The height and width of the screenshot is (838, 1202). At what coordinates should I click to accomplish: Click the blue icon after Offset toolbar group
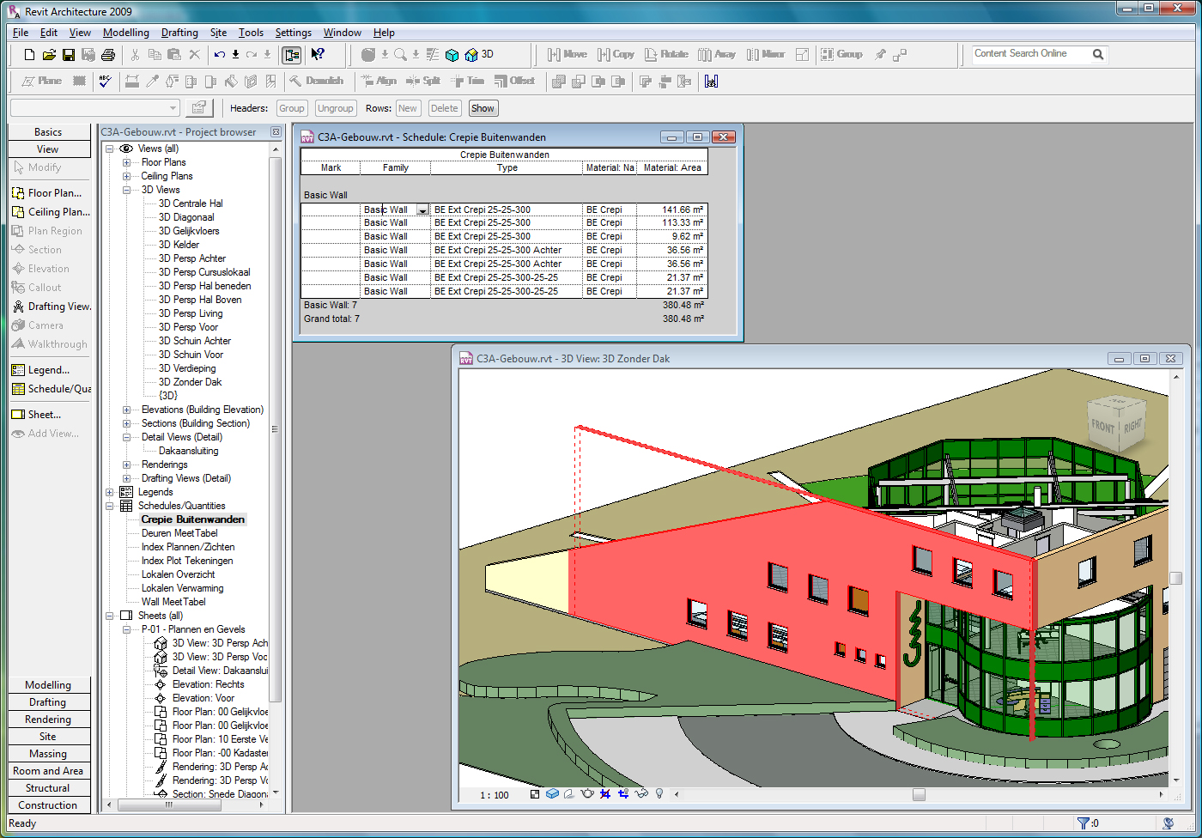711,82
